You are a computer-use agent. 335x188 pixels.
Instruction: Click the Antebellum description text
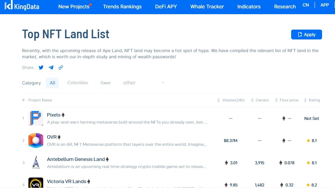(x=127, y=166)
